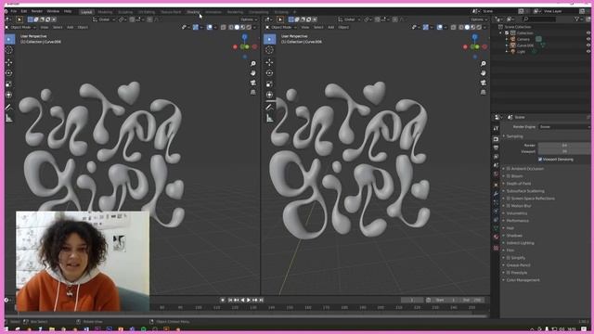Select Curve.006 in the outliner
The image size is (594, 334).
525,45
